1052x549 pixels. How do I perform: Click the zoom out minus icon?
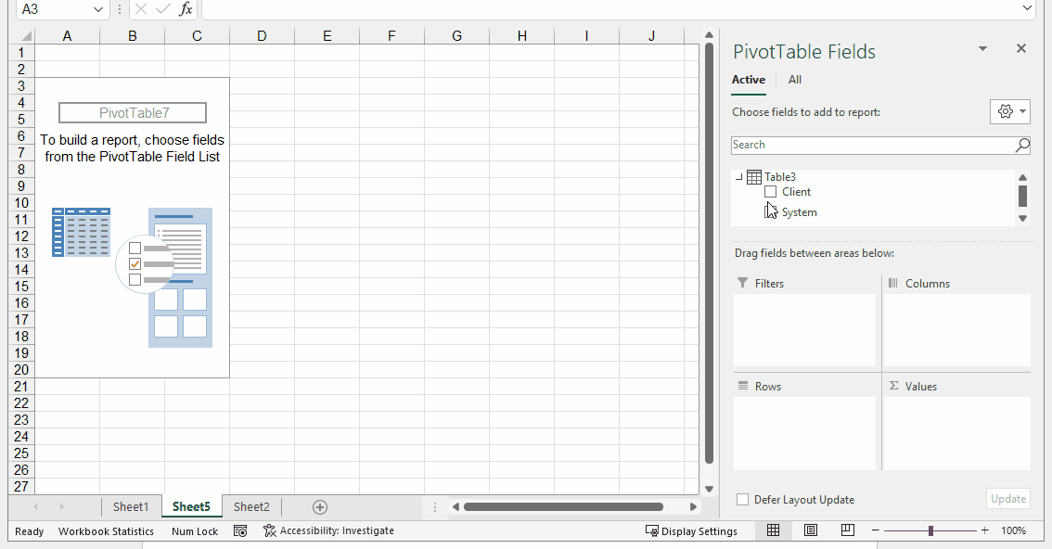pos(875,530)
